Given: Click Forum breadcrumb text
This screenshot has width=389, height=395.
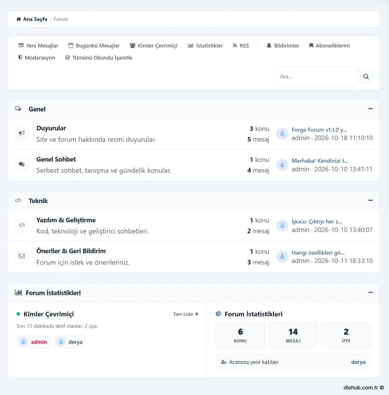Looking at the screenshot, I should tap(61, 19).
